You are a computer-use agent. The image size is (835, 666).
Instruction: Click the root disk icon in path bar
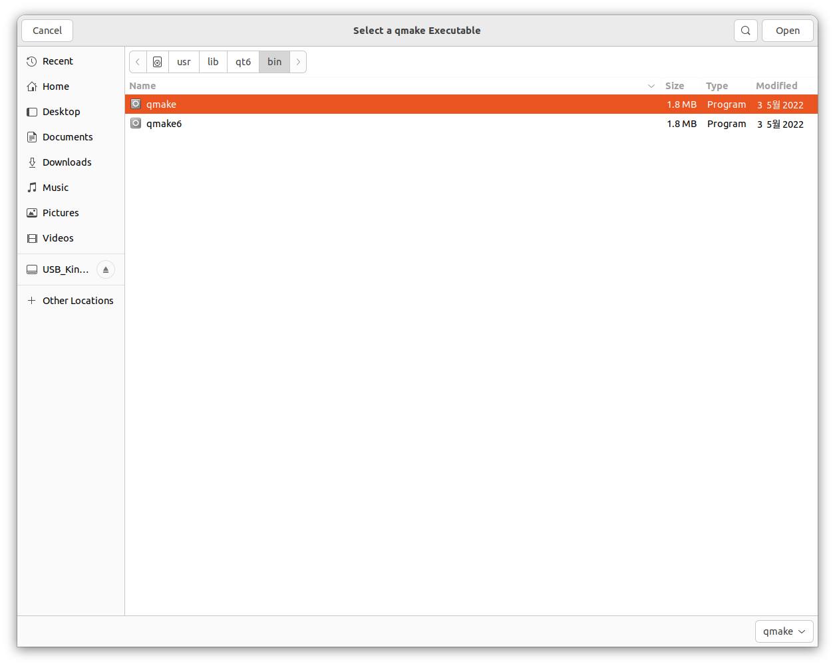click(158, 62)
